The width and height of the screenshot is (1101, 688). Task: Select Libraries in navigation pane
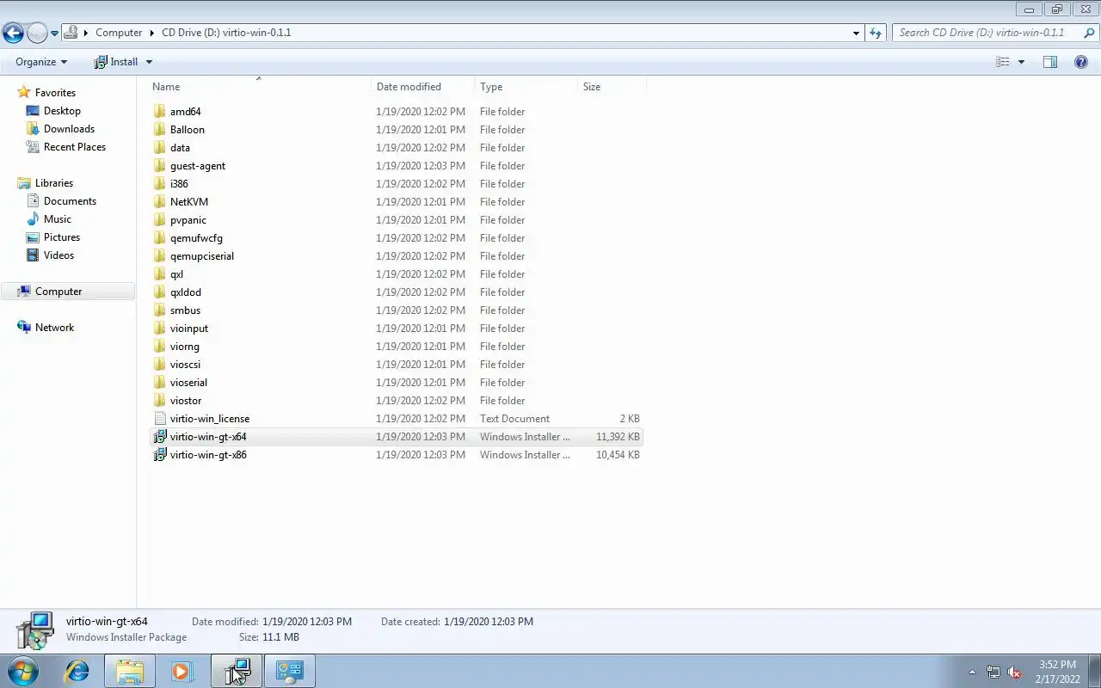53,183
